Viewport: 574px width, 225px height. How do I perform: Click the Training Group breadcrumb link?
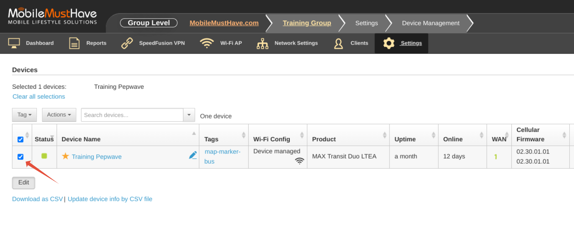click(x=307, y=23)
